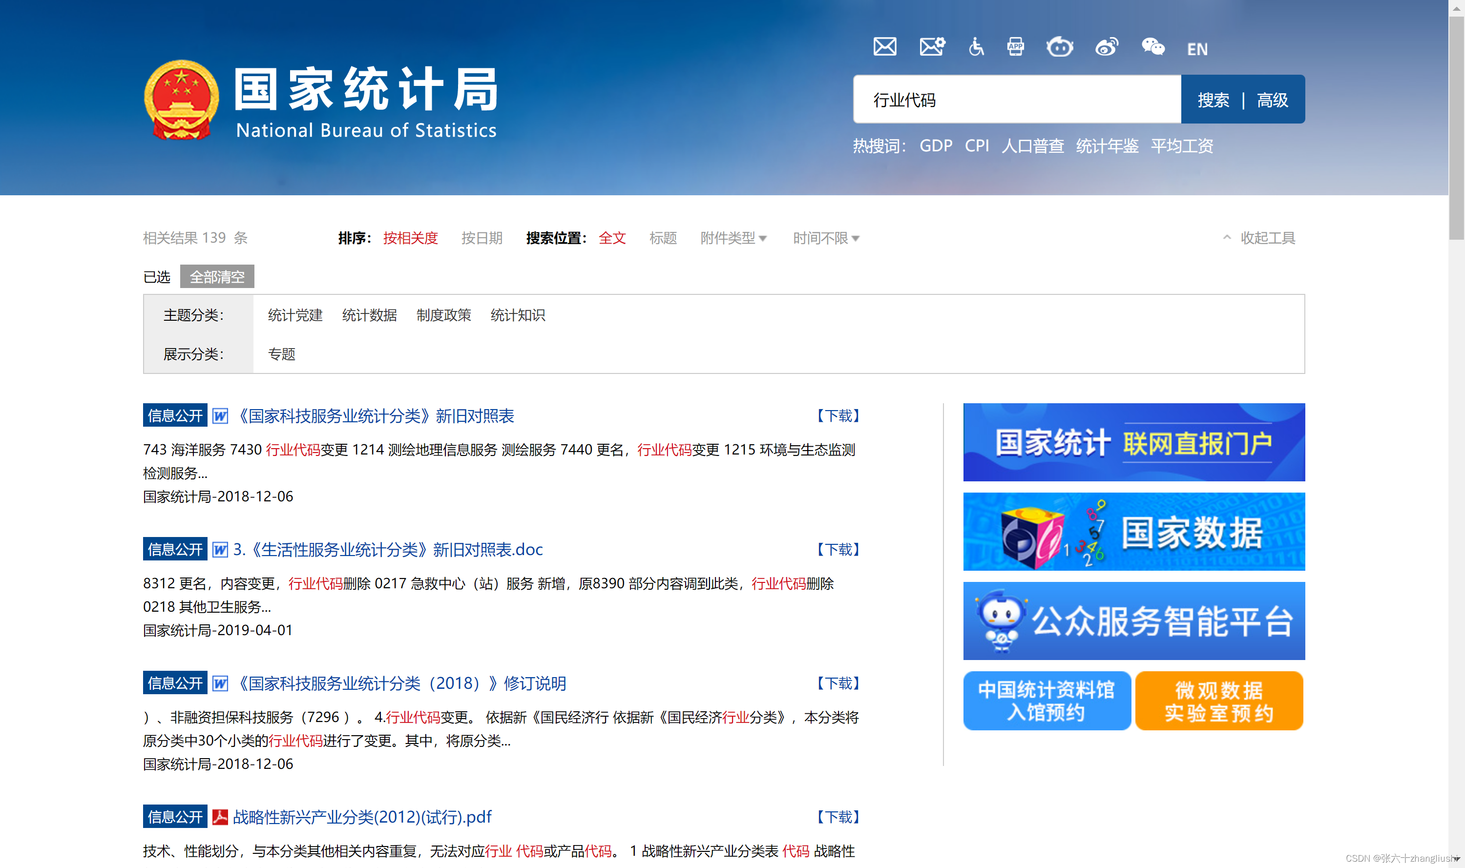The image size is (1465, 868).
Task: Open the 时间不限 time filter dropdown
Action: click(825, 238)
